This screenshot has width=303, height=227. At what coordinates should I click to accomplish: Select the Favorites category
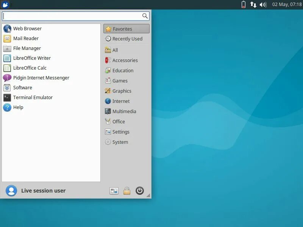pyautogui.click(x=127, y=29)
